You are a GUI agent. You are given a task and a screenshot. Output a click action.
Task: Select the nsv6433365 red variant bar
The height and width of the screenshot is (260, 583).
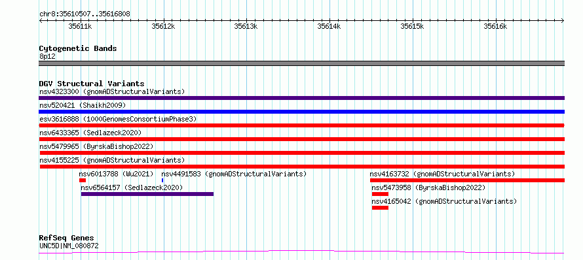pos(301,139)
